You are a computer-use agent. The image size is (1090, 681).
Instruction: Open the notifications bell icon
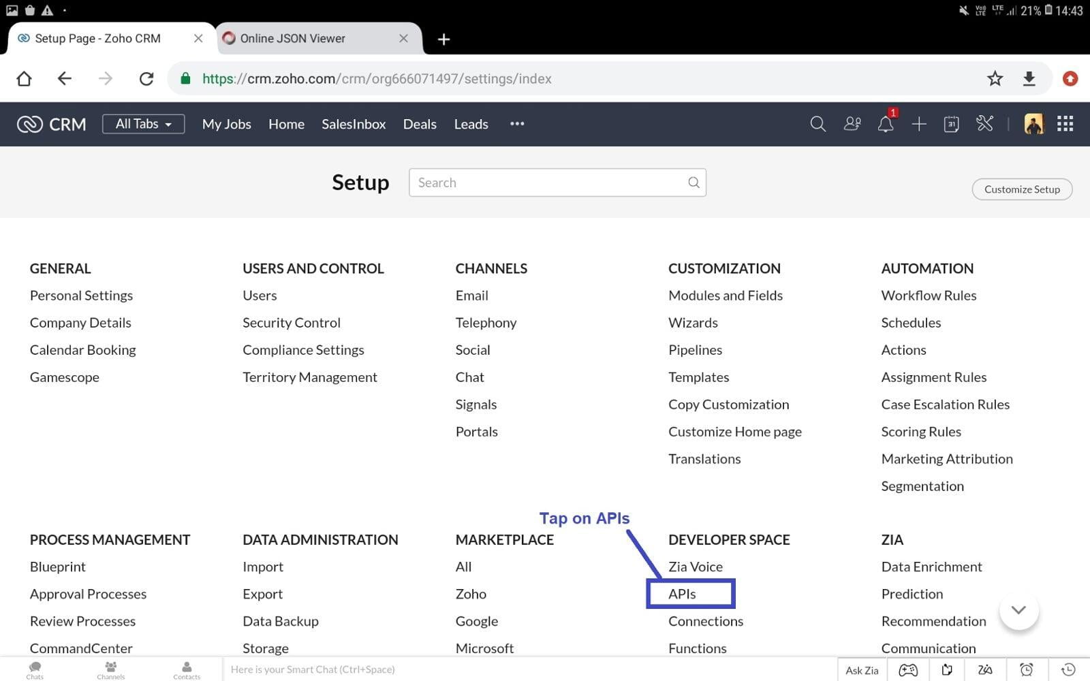pyautogui.click(x=886, y=124)
